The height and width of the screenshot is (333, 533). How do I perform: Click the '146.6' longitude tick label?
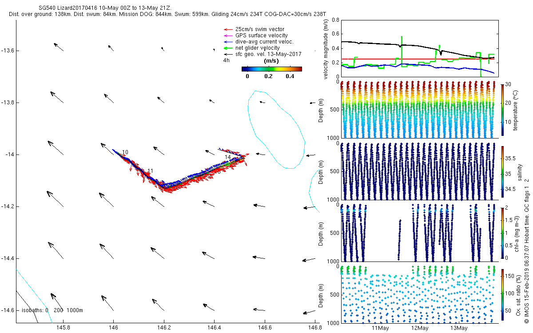pos(265,328)
